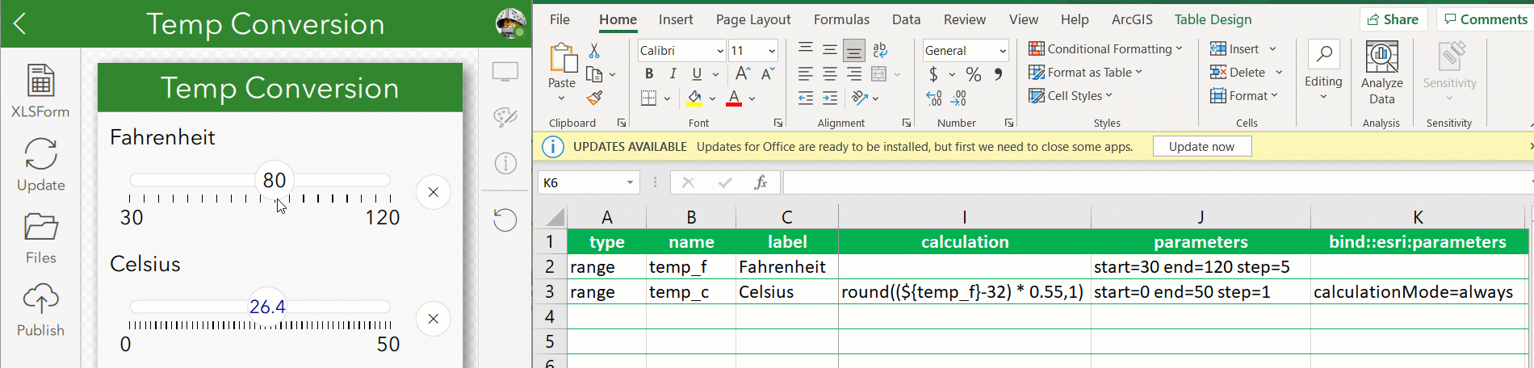Go back using the arrow in the Temp Conversion header
1534x368 pixels.
coord(20,23)
